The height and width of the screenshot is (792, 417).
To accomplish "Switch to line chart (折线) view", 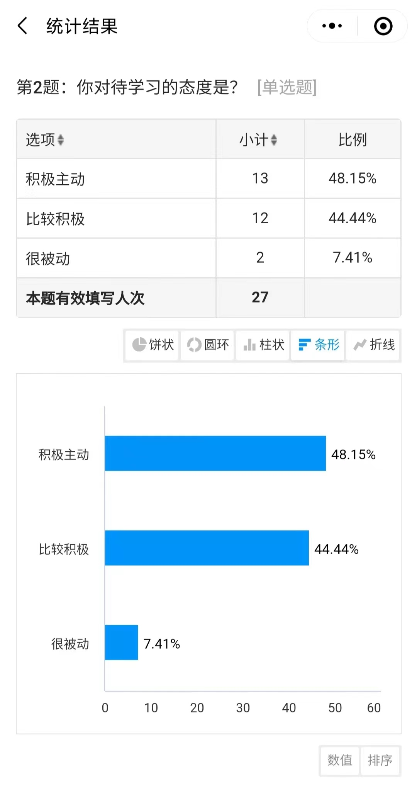I will (374, 345).
